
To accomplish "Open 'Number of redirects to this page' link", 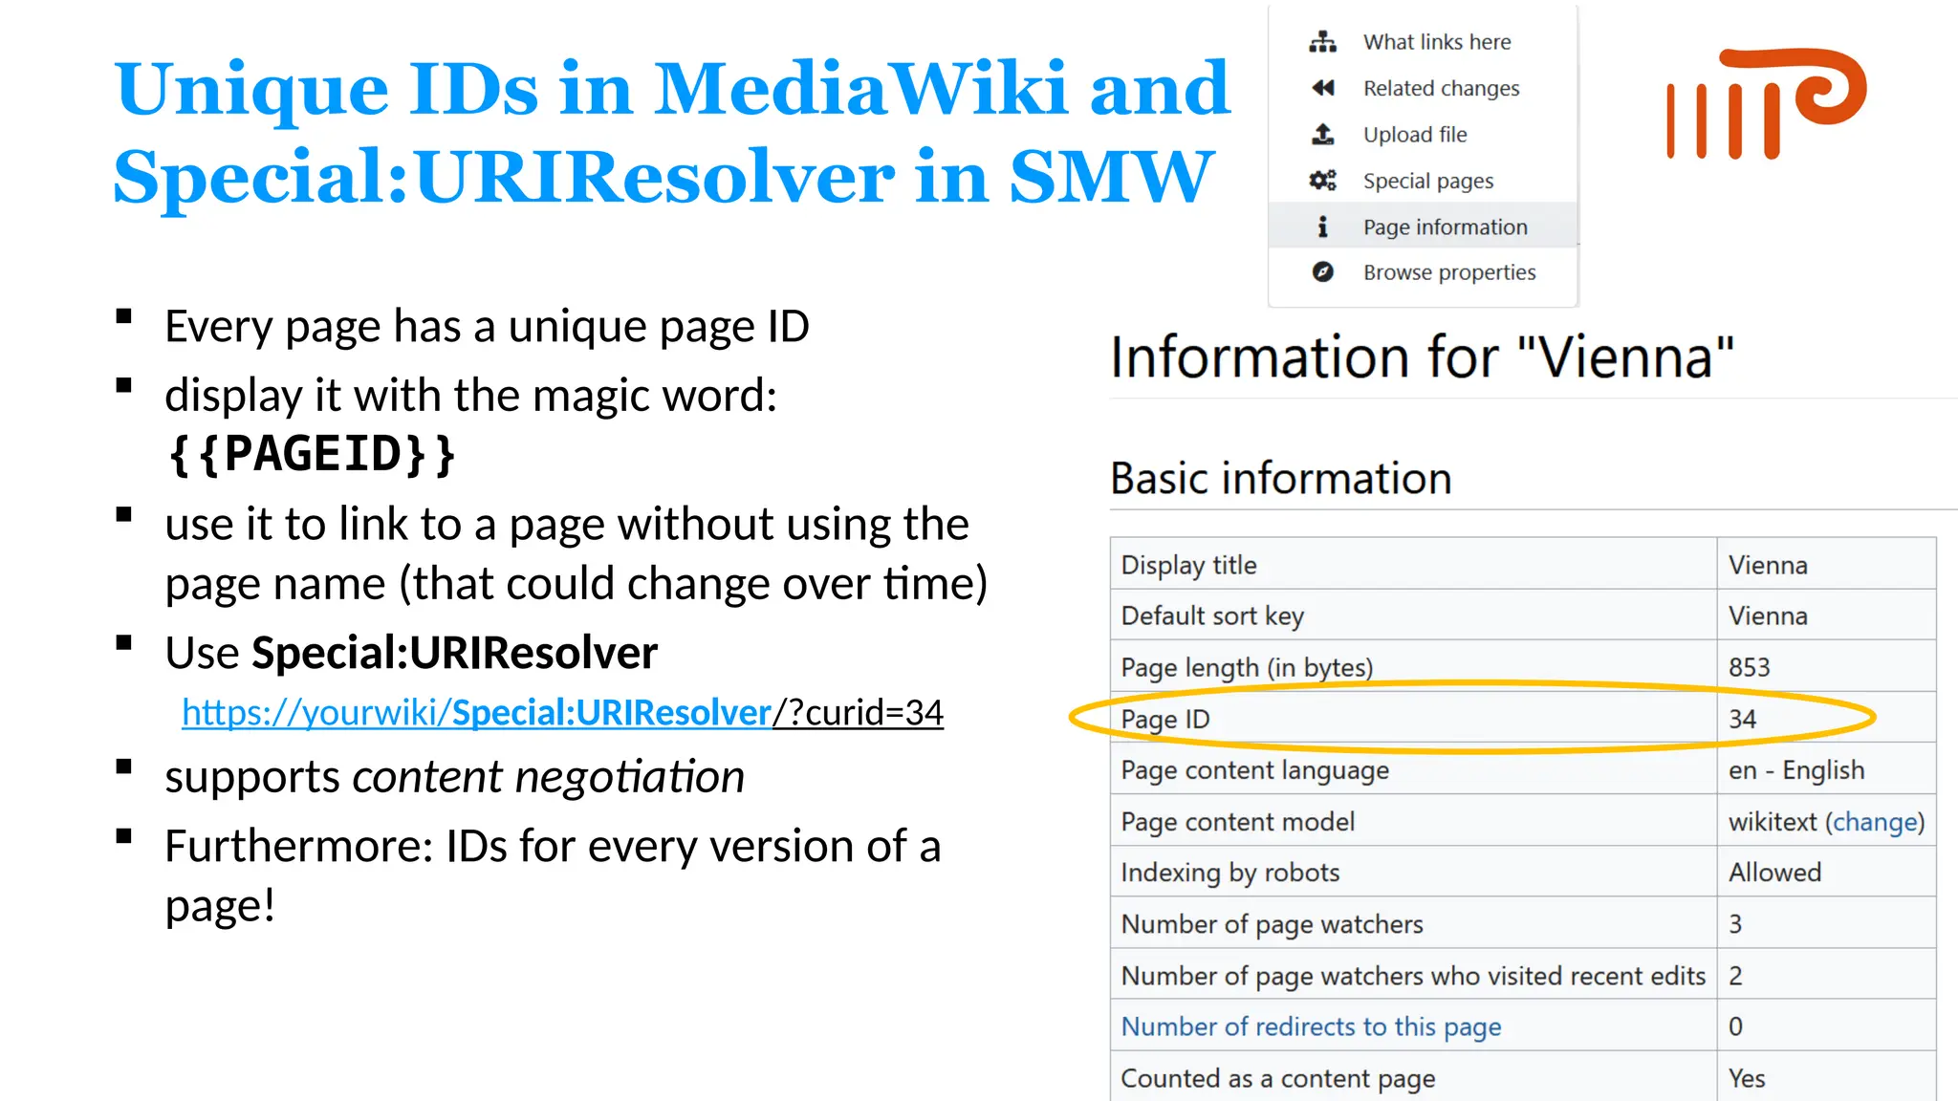I will pos(1311,1026).
